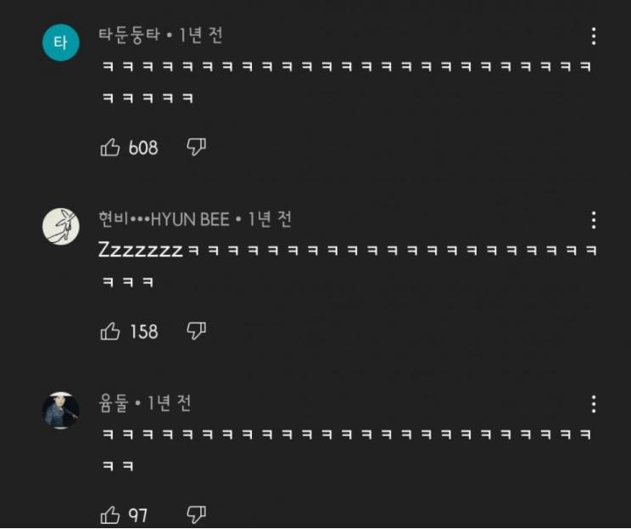Dislike the comment by 윰둘
The image size is (631, 529).
[197, 515]
